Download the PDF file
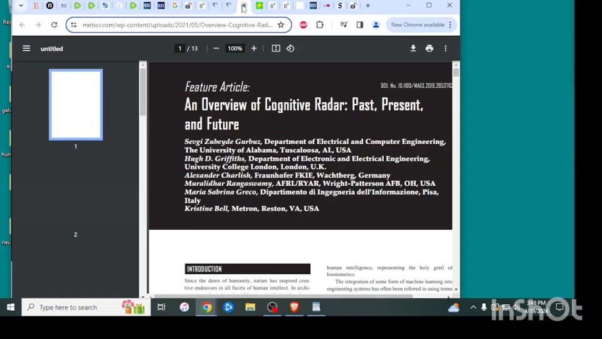The image size is (602, 339). pos(413,48)
